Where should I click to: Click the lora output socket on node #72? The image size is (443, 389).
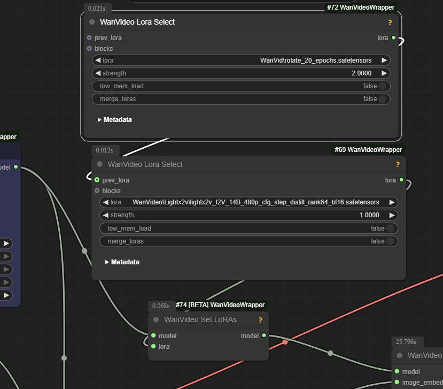coord(393,37)
